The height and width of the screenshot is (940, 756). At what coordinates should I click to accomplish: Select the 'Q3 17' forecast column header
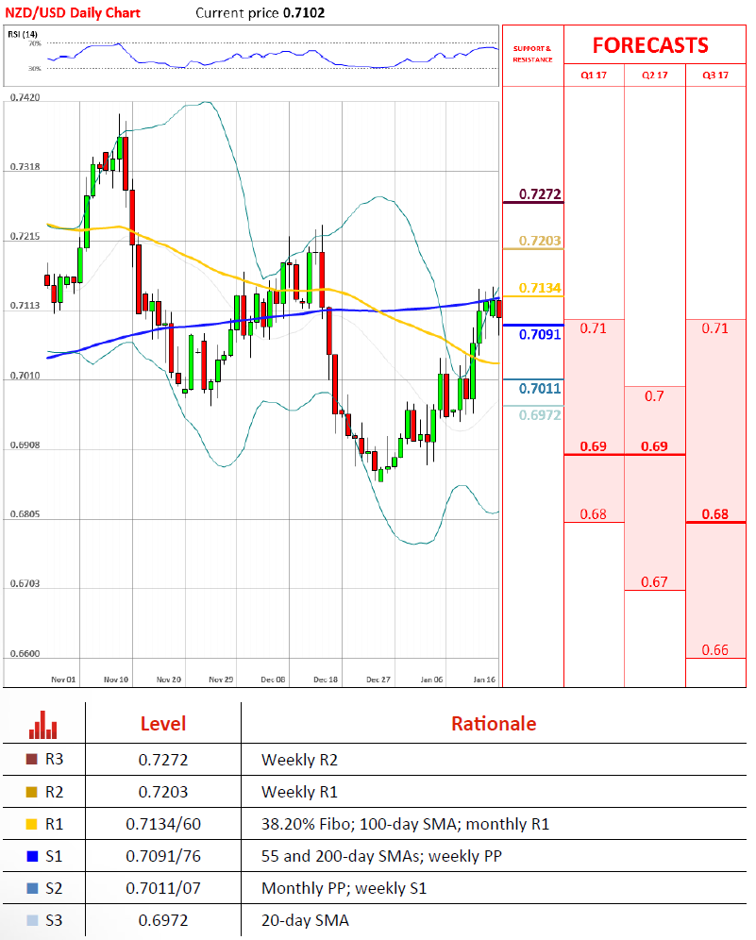[x=715, y=75]
